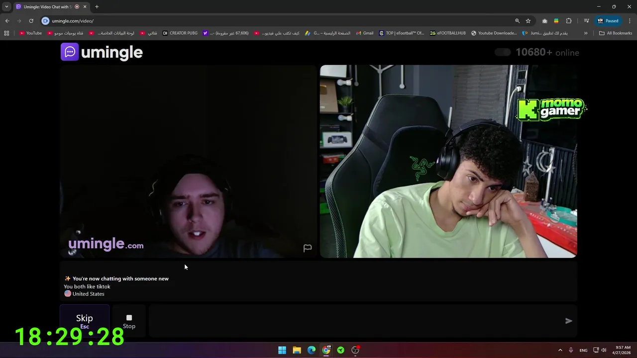
Task: Open File Explorer from the taskbar
Action: [297, 350]
